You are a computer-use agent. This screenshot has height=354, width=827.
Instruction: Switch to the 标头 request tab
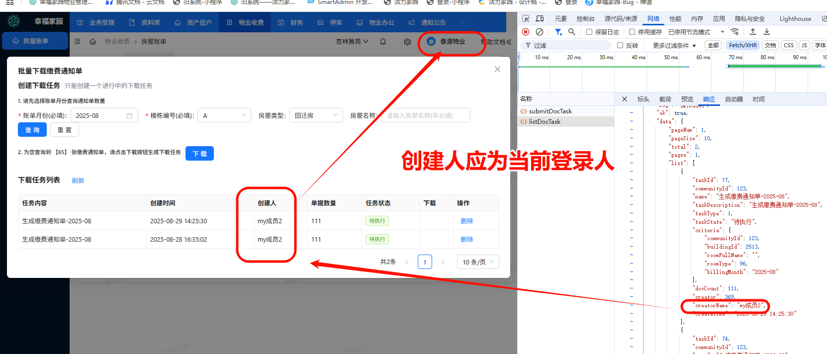tap(643, 99)
